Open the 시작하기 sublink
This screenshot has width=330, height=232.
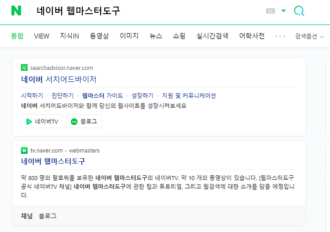point(32,96)
